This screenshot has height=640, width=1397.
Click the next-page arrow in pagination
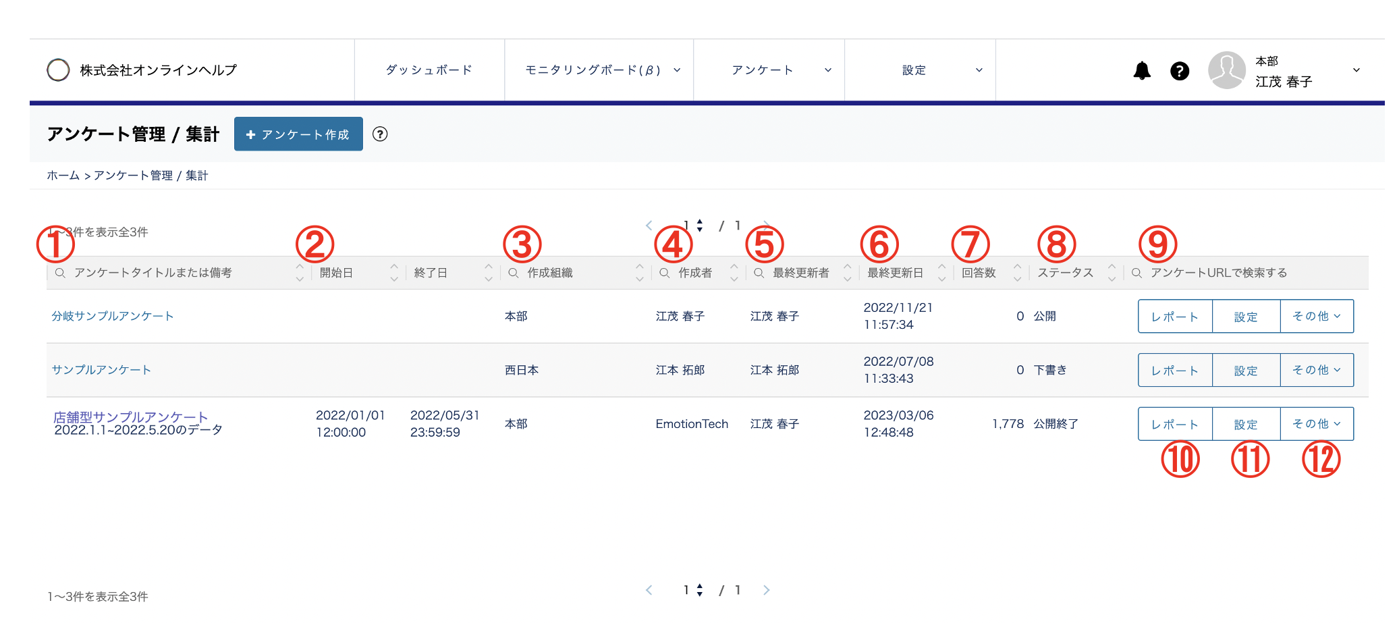coord(766,225)
